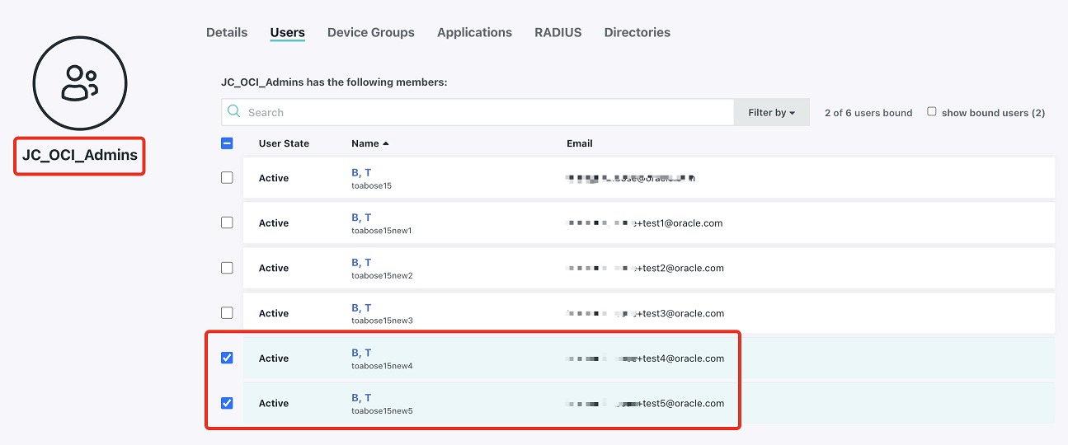Uncheck the toabose15new5 user checkbox
Screen dimensions: 1068x445
pyautogui.click(x=227, y=404)
